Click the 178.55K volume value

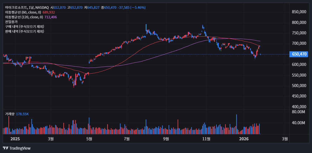[22, 114]
